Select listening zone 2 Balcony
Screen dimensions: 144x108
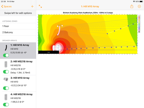(18, 32)
